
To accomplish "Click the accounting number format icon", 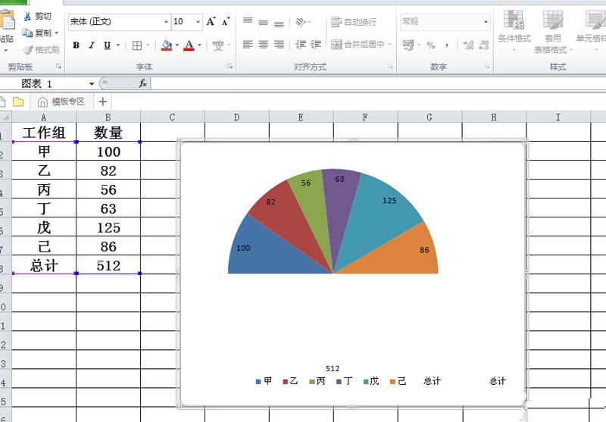I will click(x=408, y=45).
